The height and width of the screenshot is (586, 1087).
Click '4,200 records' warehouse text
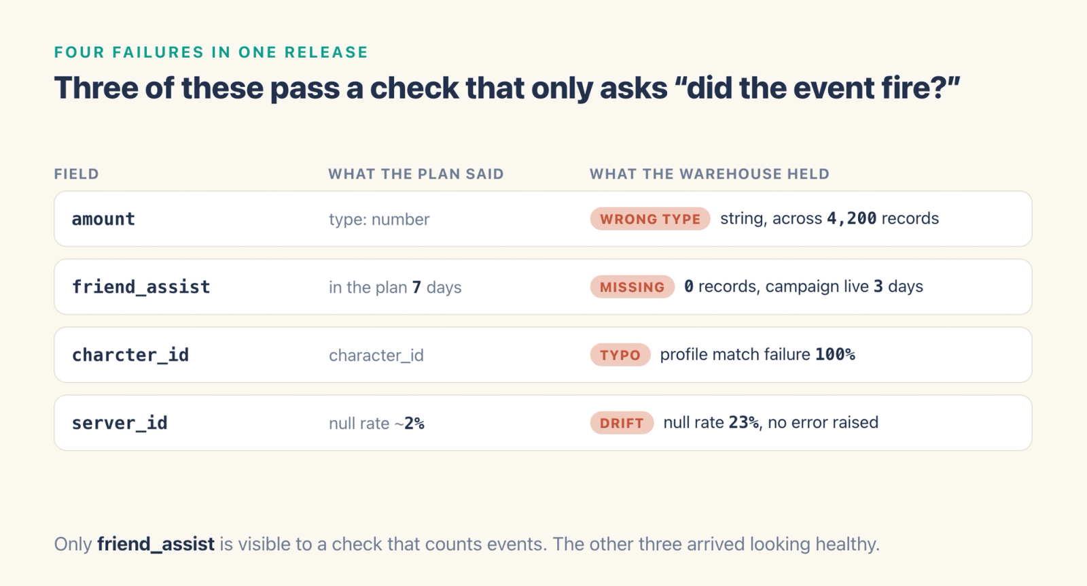883,218
